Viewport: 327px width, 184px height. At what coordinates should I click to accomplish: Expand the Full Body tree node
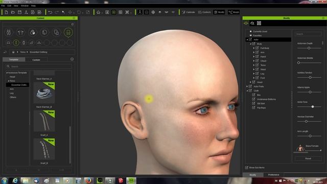(254, 48)
